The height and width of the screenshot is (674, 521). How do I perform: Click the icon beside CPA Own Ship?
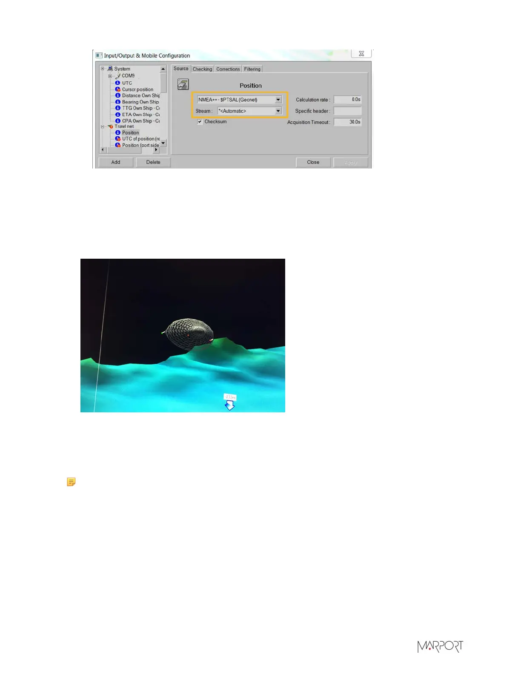coord(118,121)
